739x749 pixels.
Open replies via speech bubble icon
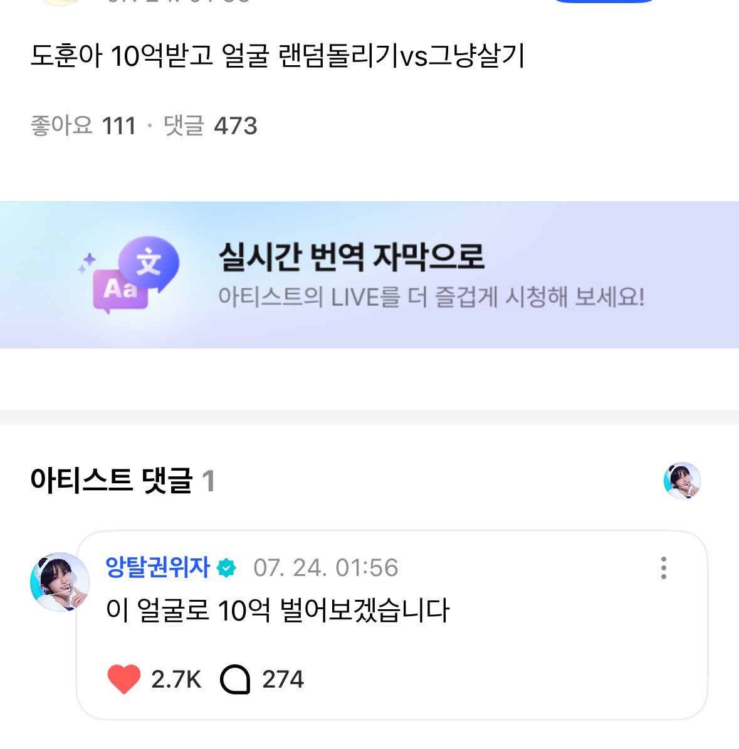(236, 679)
